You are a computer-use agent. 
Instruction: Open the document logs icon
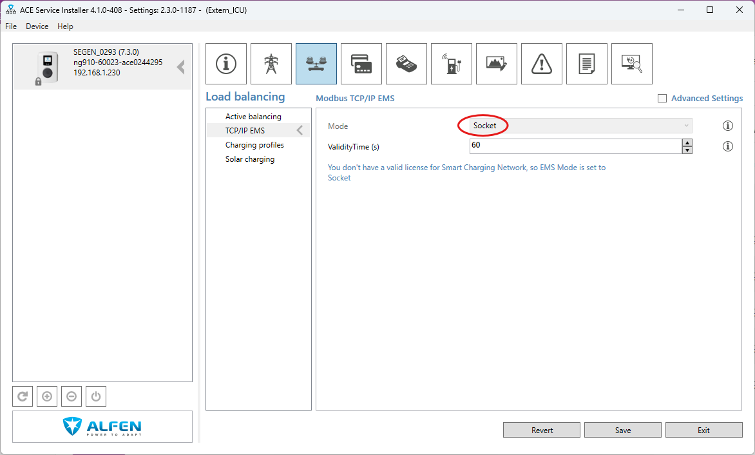[587, 64]
